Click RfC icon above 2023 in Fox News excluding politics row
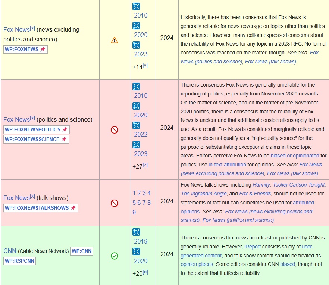This screenshot has height=285, width=329. tap(136, 45)
